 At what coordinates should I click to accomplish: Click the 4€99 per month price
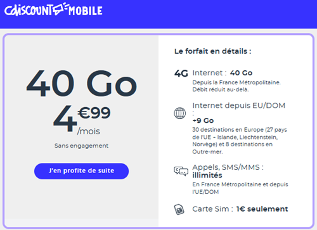(x=82, y=119)
